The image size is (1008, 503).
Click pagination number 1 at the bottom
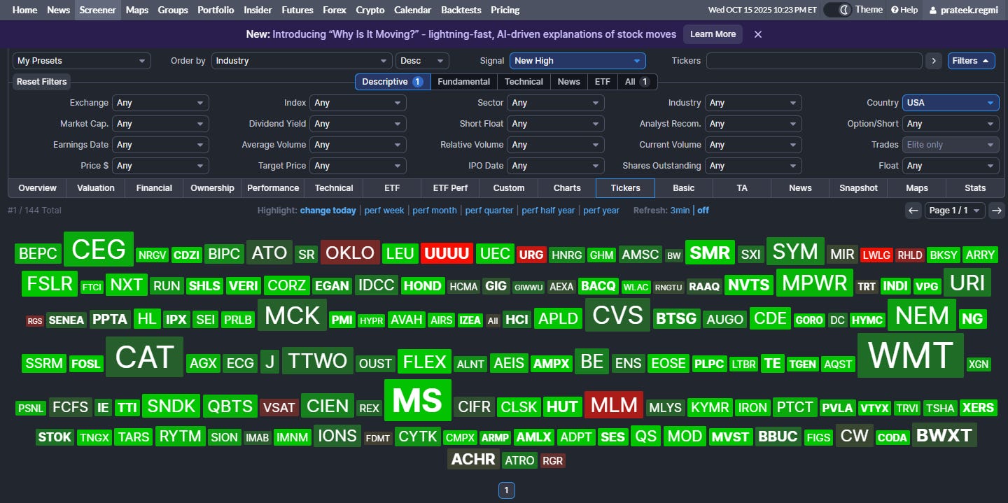[505, 490]
